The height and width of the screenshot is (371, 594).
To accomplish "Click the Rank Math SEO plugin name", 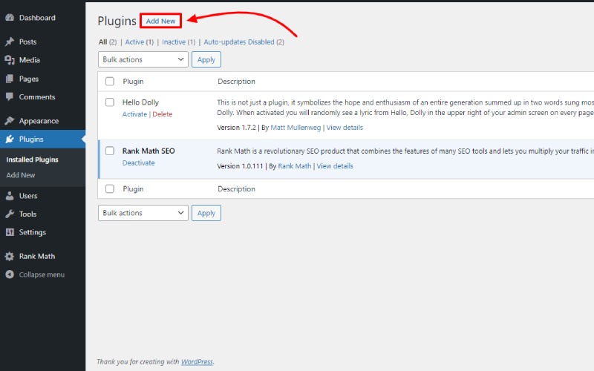I will (x=148, y=151).
